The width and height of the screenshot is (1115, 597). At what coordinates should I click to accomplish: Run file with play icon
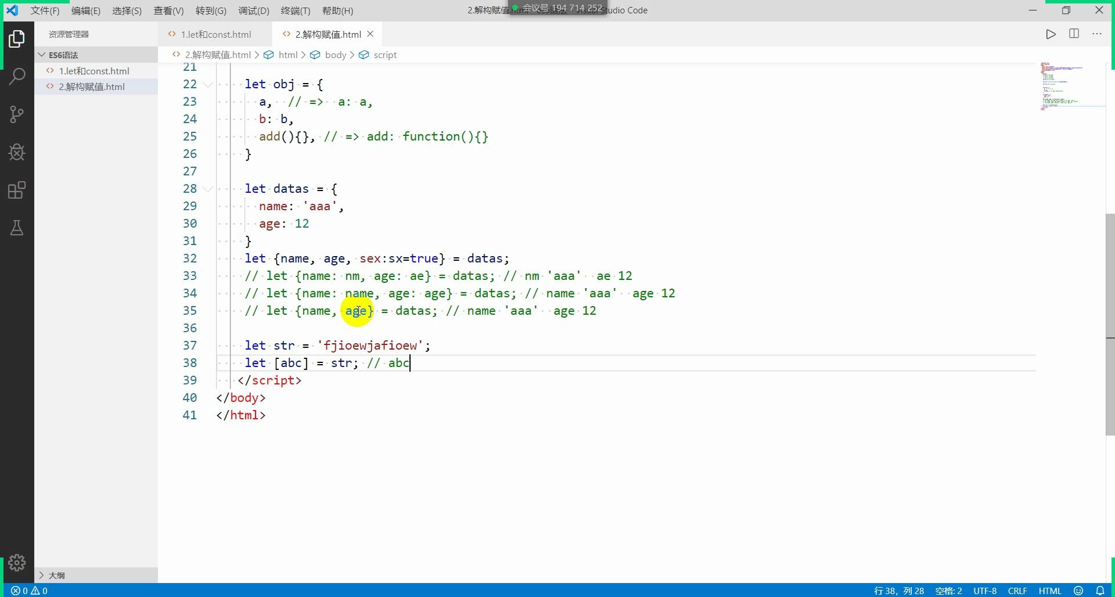pos(1051,34)
